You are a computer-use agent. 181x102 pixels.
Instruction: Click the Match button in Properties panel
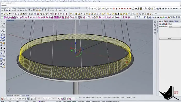click(x=170, y=39)
